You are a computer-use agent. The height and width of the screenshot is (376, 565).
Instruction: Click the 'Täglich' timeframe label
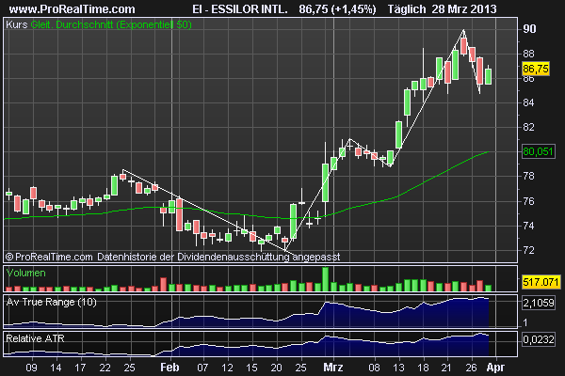pos(407,8)
